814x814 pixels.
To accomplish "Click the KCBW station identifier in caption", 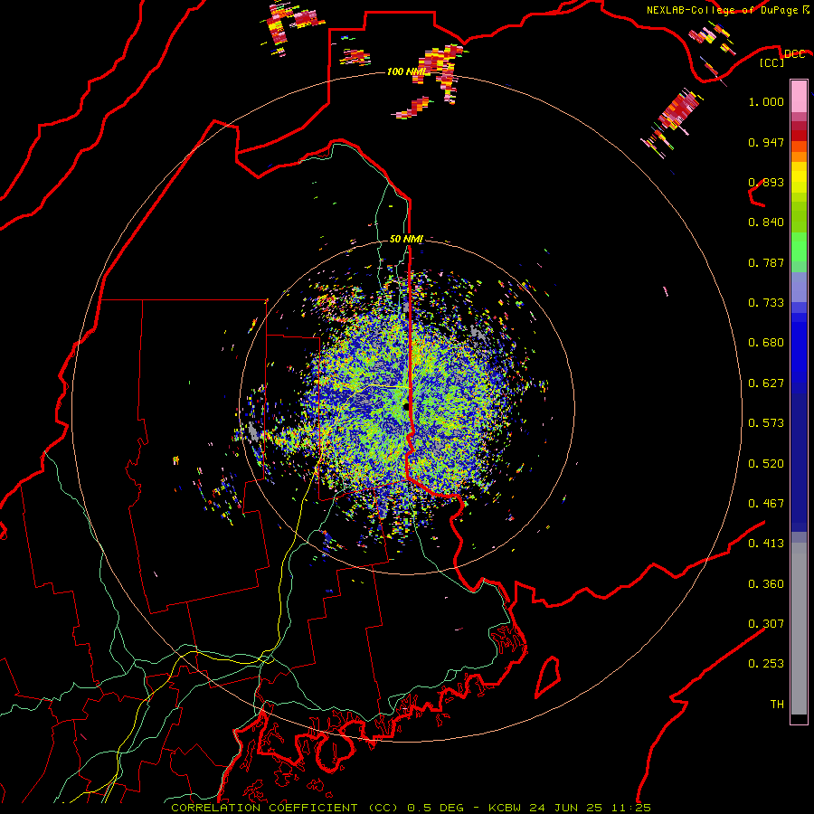I will tap(506, 808).
